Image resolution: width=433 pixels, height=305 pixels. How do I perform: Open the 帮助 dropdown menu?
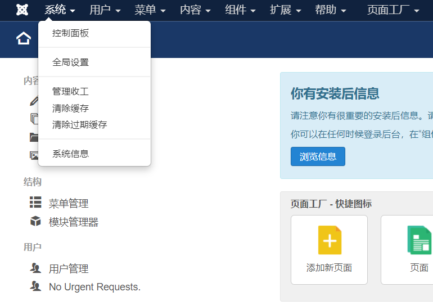[x=331, y=10]
